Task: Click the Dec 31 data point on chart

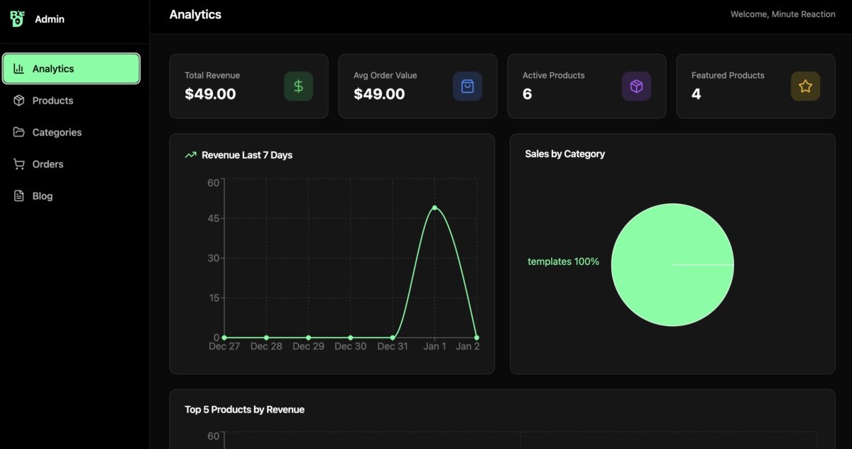Action: coord(393,337)
